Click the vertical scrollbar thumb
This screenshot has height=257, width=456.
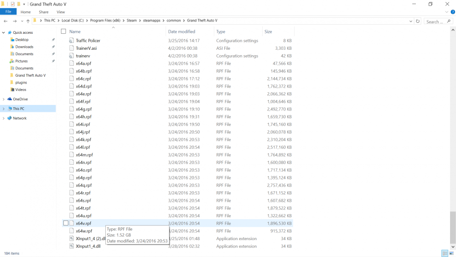pyautogui.click(x=452, y=227)
